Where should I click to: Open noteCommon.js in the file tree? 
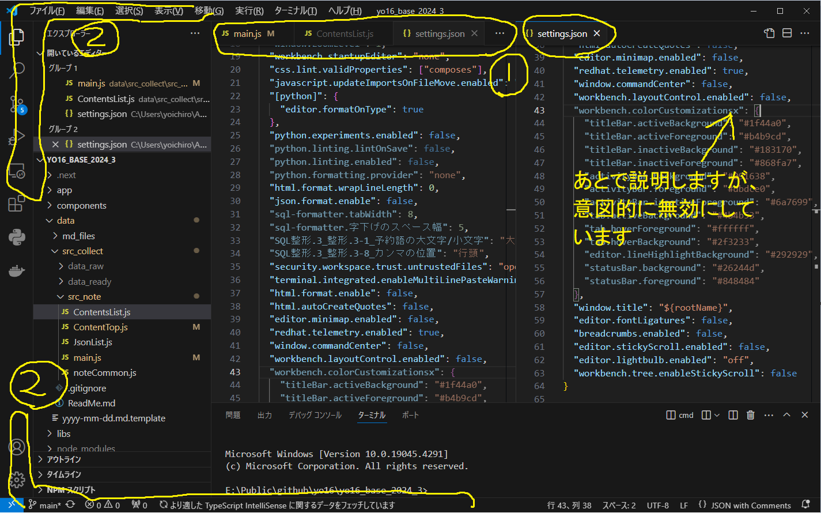(x=122, y=373)
